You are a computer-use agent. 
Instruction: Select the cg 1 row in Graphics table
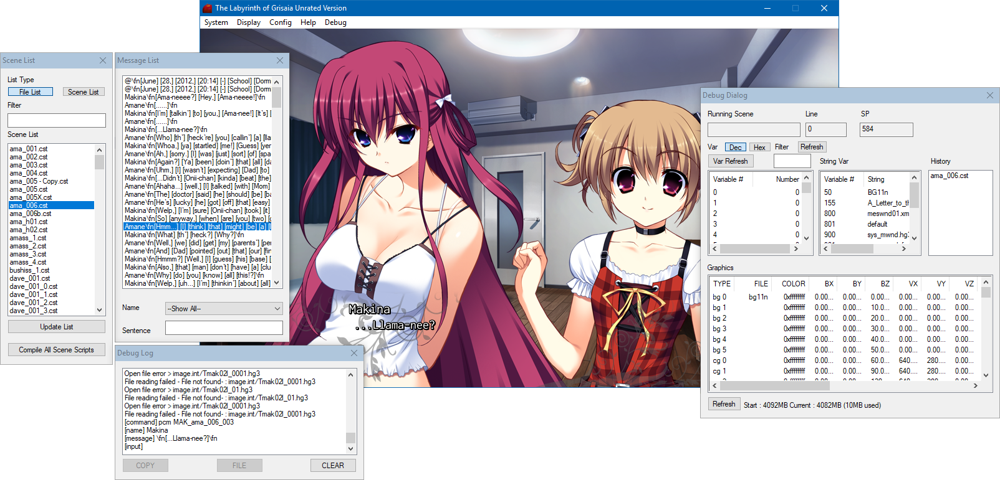[845, 371]
